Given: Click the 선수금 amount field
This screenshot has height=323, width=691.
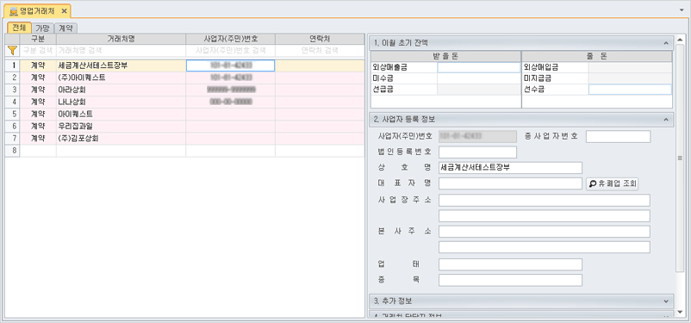Looking at the screenshot, I should (630, 90).
